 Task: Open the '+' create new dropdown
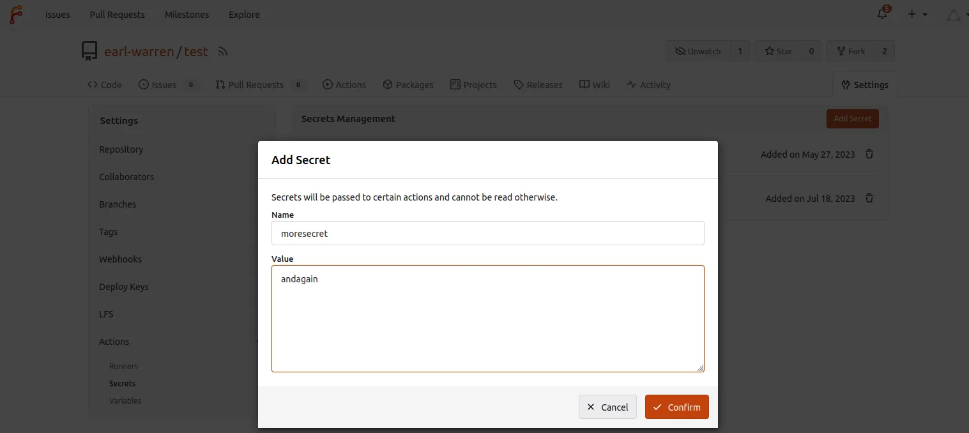click(912, 14)
